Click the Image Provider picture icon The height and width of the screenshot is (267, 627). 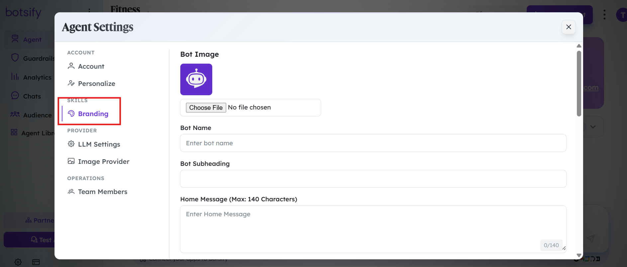(x=71, y=161)
